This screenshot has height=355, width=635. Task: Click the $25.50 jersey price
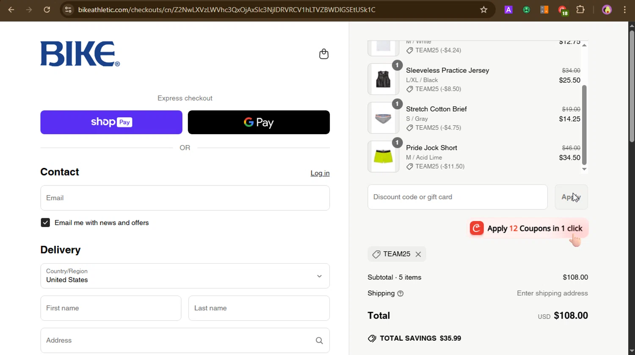point(570,80)
